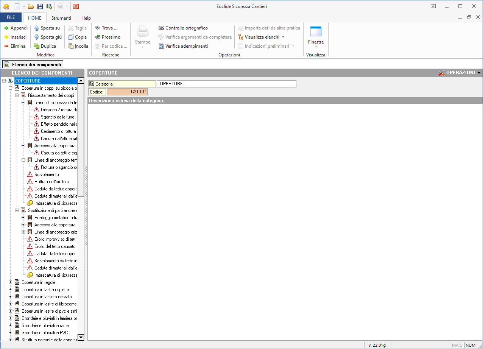Open the Strumenti ribbon tab
The width and height of the screenshot is (483, 349).
click(x=61, y=18)
